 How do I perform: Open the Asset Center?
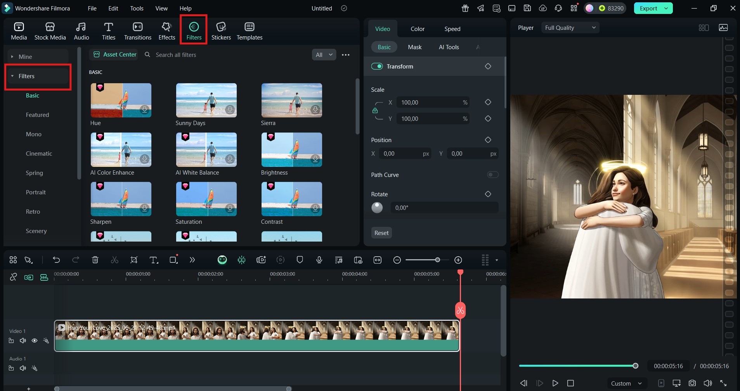tap(115, 55)
